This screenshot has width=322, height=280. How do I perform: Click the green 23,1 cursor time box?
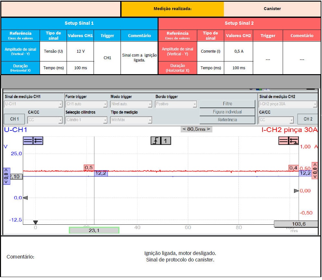coord(94,230)
